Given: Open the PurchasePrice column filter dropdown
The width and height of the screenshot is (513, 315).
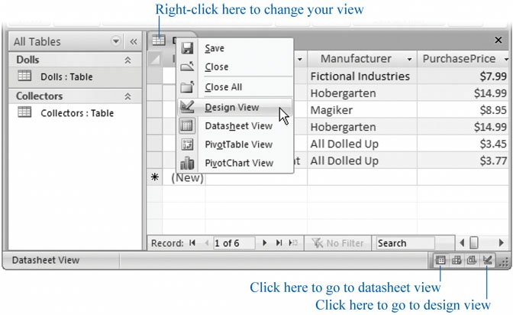Looking at the screenshot, I should tap(506, 60).
